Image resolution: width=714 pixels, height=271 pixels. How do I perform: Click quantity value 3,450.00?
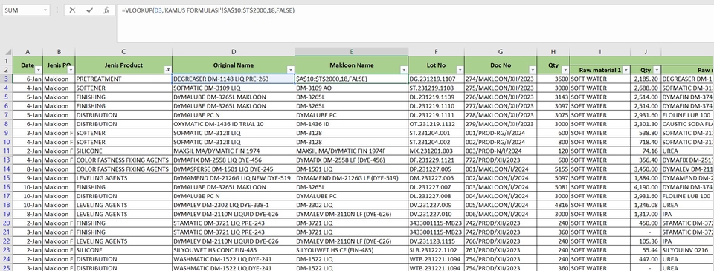point(646,169)
